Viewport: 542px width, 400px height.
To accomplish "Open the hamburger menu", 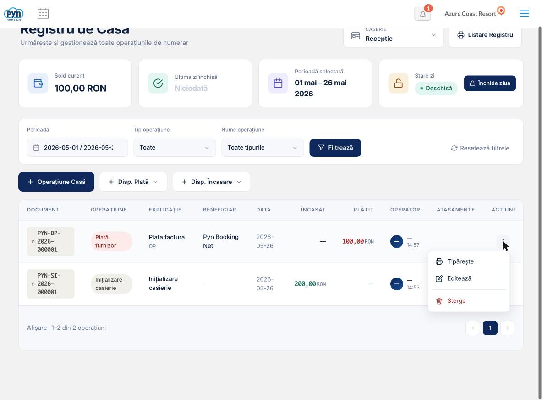I will point(524,13).
